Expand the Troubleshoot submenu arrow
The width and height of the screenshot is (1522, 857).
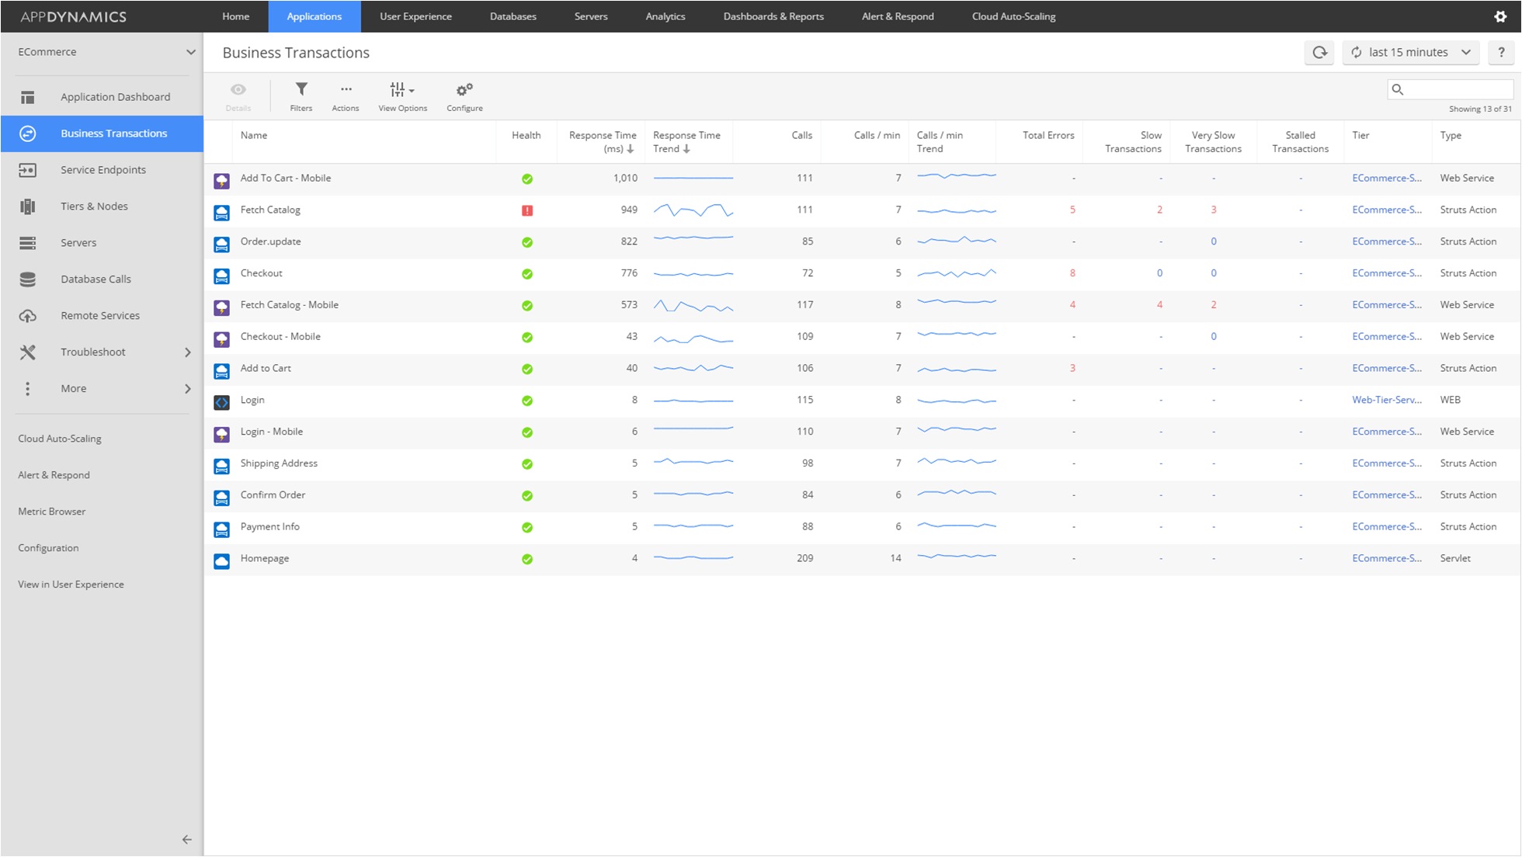[187, 352]
